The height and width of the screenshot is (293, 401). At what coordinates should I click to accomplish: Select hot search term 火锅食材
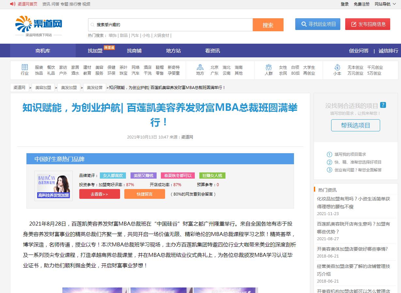[x=162, y=36]
